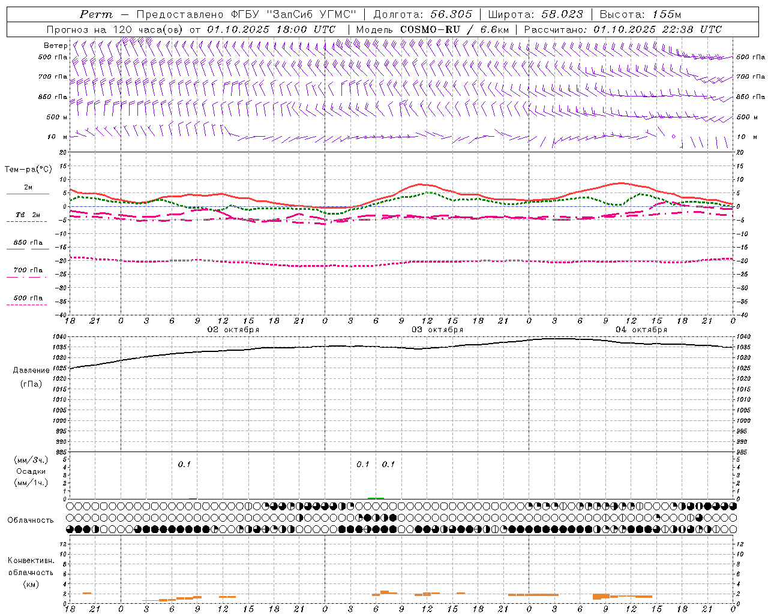Click the 'Perm' station name in header
The image size is (768, 614).
(x=96, y=14)
